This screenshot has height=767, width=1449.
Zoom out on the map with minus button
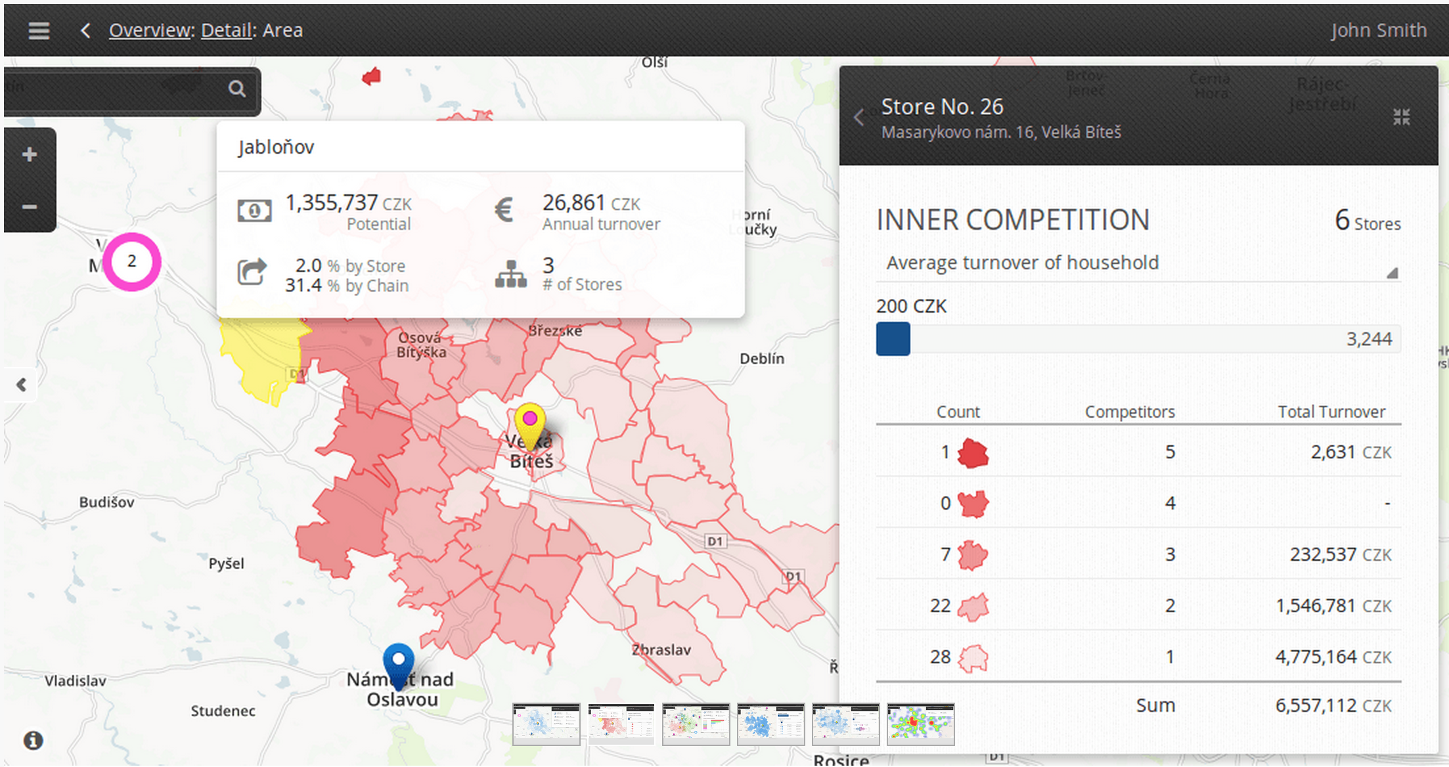29,206
